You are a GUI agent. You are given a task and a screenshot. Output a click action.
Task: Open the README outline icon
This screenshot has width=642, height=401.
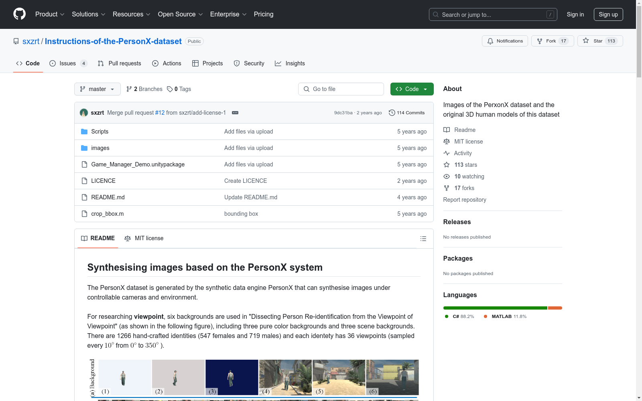pyautogui.click(x=423, y=239)
